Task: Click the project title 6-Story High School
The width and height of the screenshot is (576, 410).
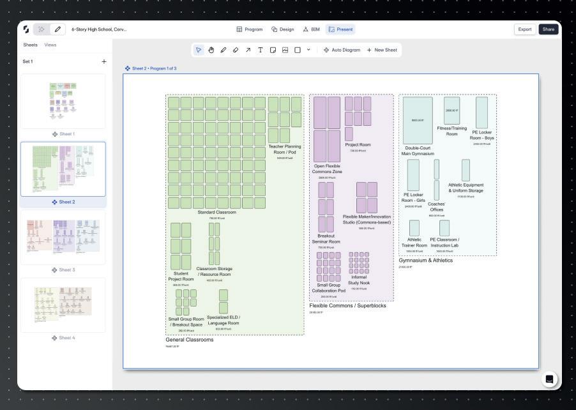Action: pos(99,29)
